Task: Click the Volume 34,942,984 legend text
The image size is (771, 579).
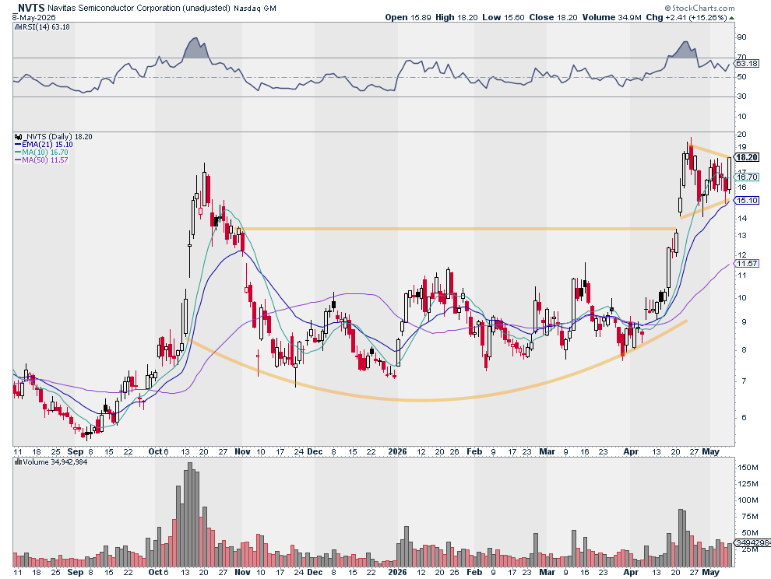Action: [x=55, y=462]
